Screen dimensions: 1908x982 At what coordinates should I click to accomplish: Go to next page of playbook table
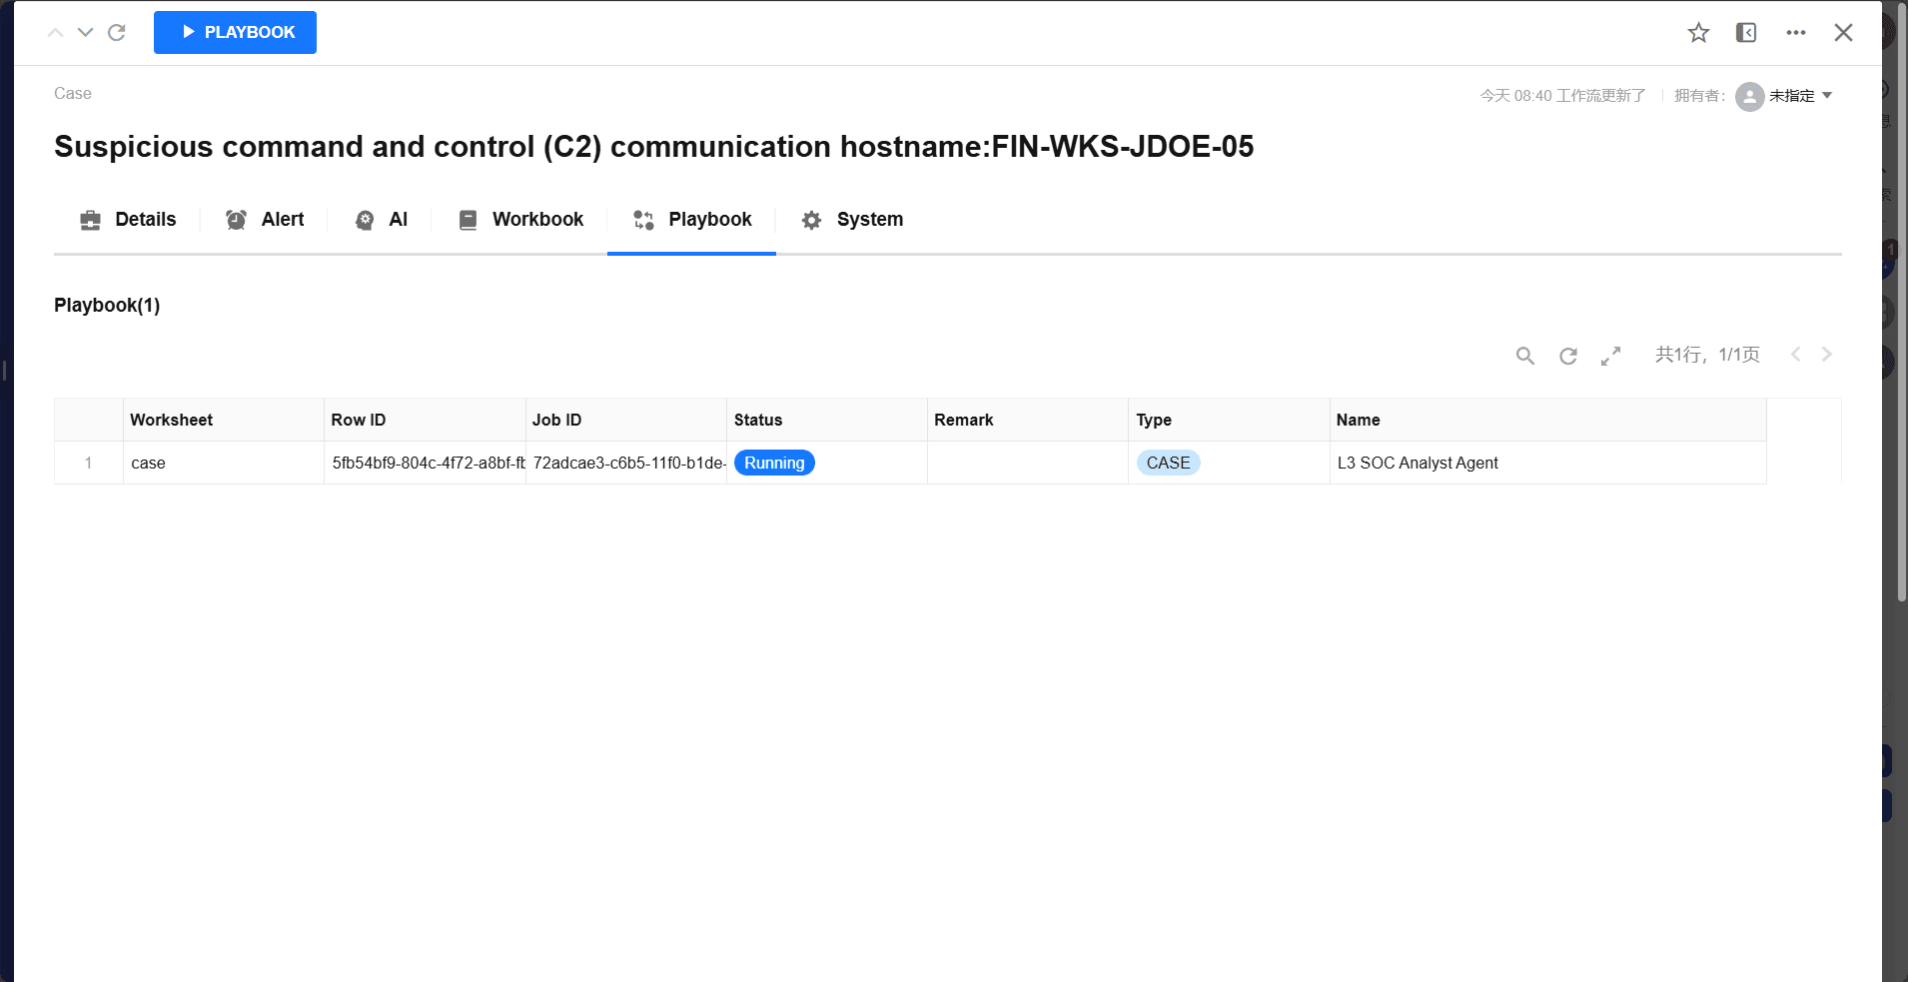click(1827, 355)
